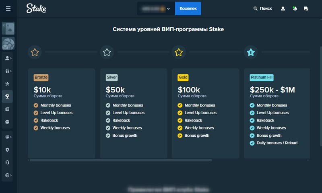The image size is (322, 193).
Task: Click the Platinum star level marker
Action: (x=251, y=52)
